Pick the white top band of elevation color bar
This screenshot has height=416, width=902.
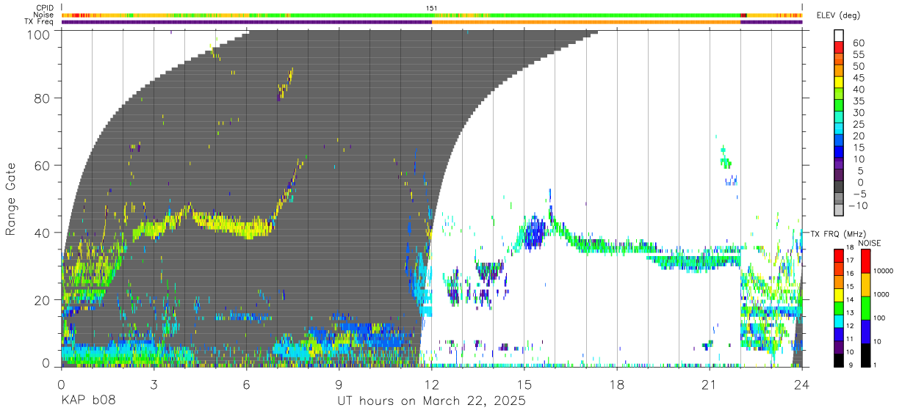click(840, 36)
